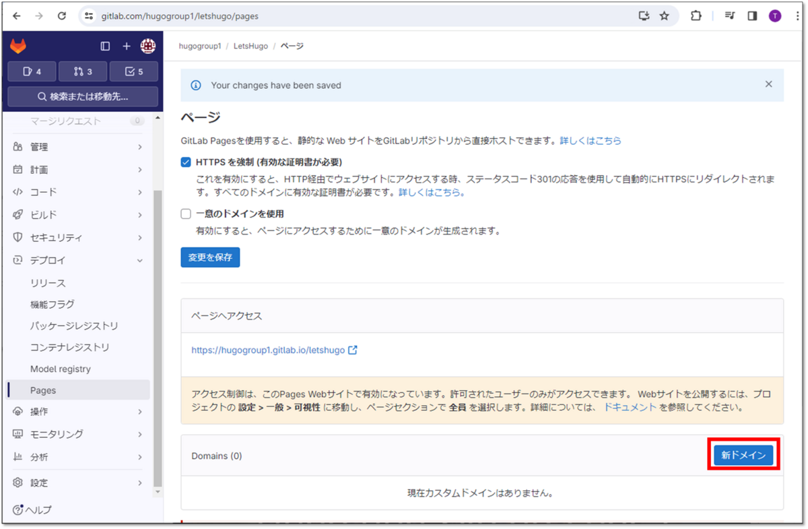The height and width of the screenshot is (529, 808).
Task: Toggle 一意のドメインを使用 checkbox
Action: click(186, 214)
